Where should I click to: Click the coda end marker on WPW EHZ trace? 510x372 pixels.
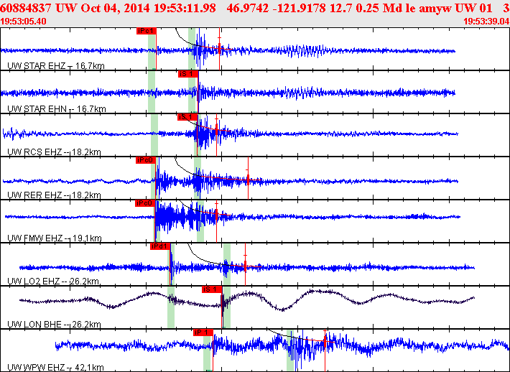tap(325, 341)
